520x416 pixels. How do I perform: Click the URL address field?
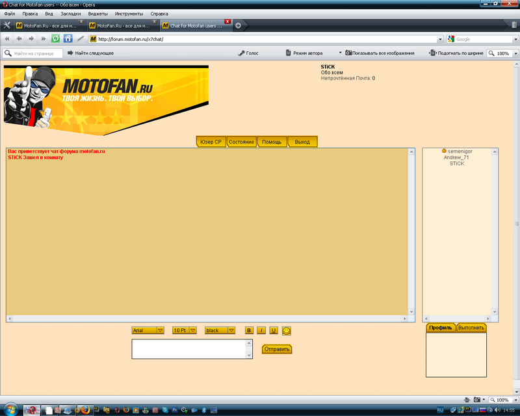point(267,39)
